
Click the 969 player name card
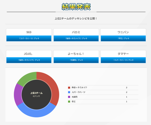[29, 32]
